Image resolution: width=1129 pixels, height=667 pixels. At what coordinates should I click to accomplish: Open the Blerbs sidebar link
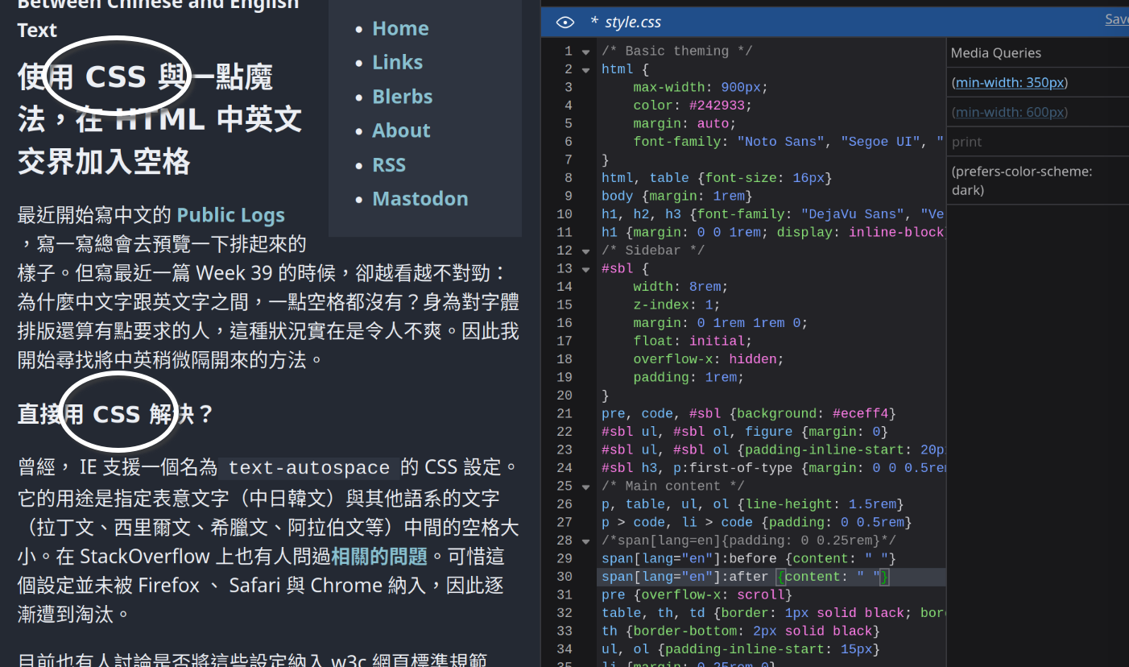(403, 97)
